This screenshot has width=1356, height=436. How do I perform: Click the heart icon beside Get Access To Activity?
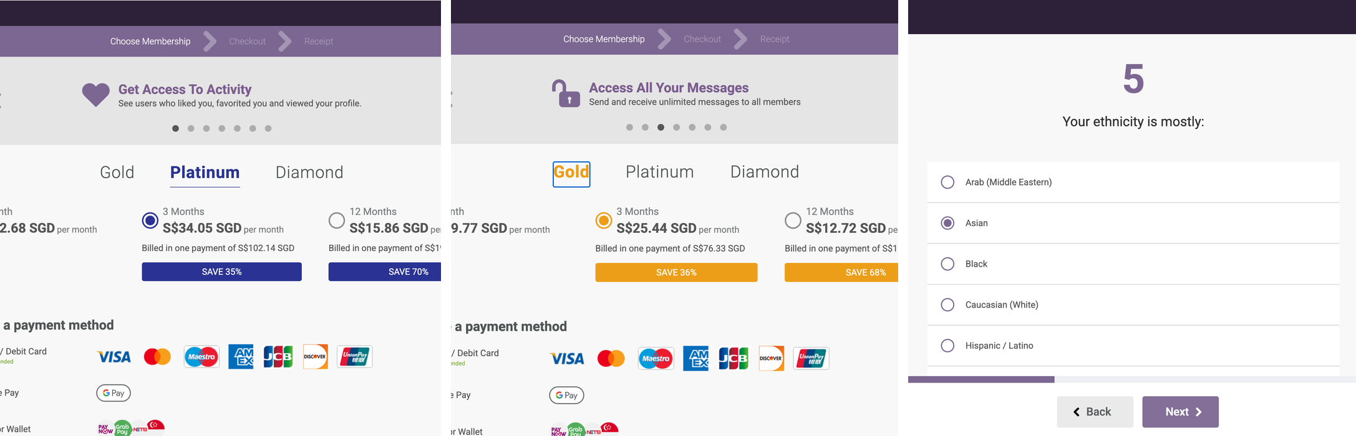click(x=95, y=95)
